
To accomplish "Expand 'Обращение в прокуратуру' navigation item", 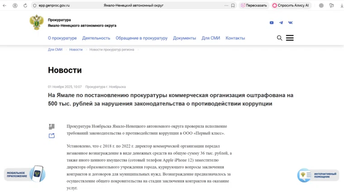I will 141,38.
